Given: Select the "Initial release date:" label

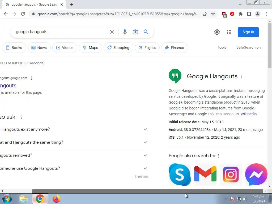Looking at the screenshot, I should pos(184,122).
